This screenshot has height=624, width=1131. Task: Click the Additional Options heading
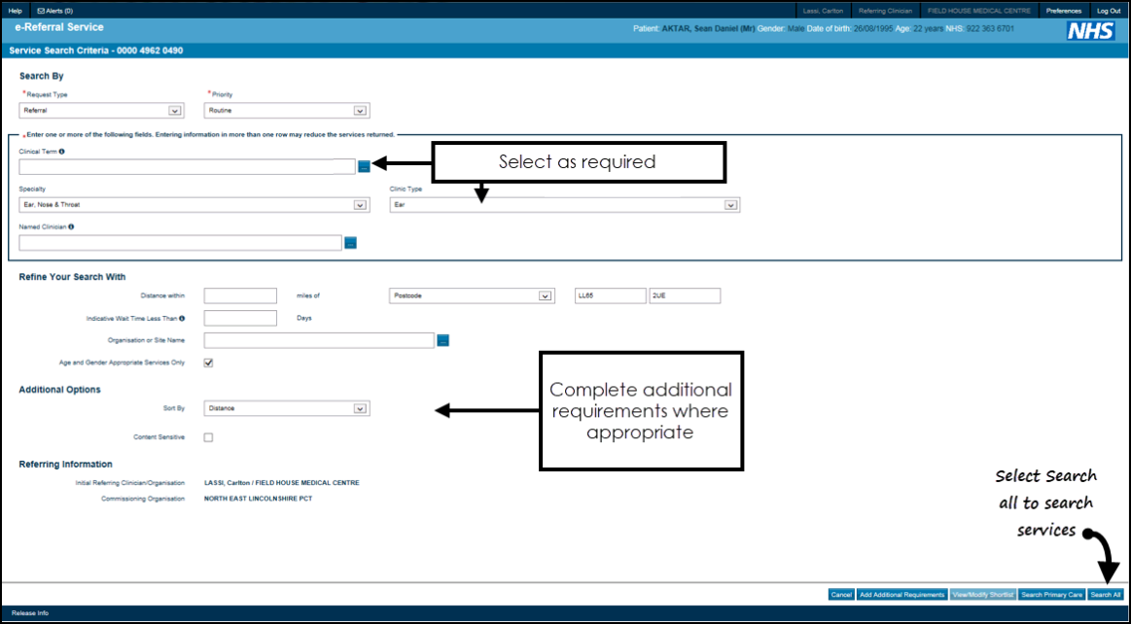coord(60,390)
